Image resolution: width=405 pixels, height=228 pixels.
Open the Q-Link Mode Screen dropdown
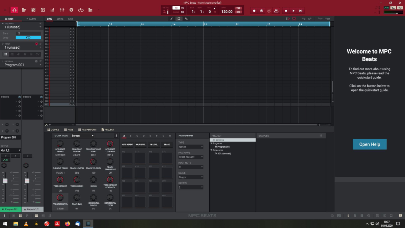click(x=83, y=135)
